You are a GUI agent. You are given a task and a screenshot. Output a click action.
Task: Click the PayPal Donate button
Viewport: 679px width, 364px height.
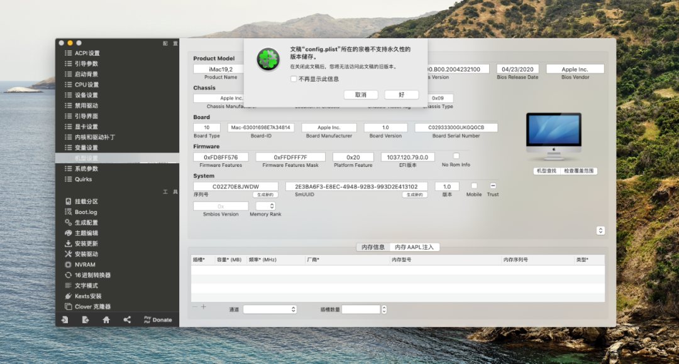[158, 320]
